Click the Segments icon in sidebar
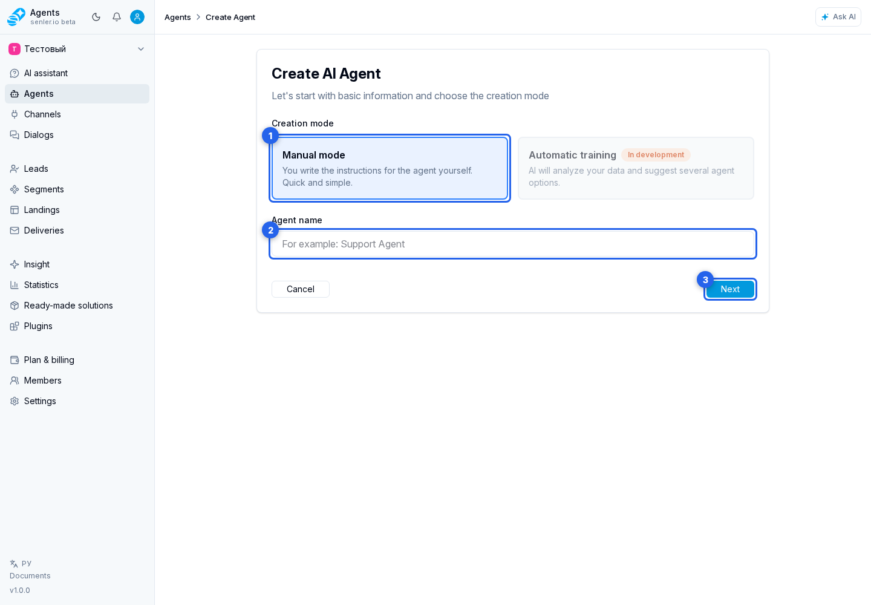 [x=15, y=189]
